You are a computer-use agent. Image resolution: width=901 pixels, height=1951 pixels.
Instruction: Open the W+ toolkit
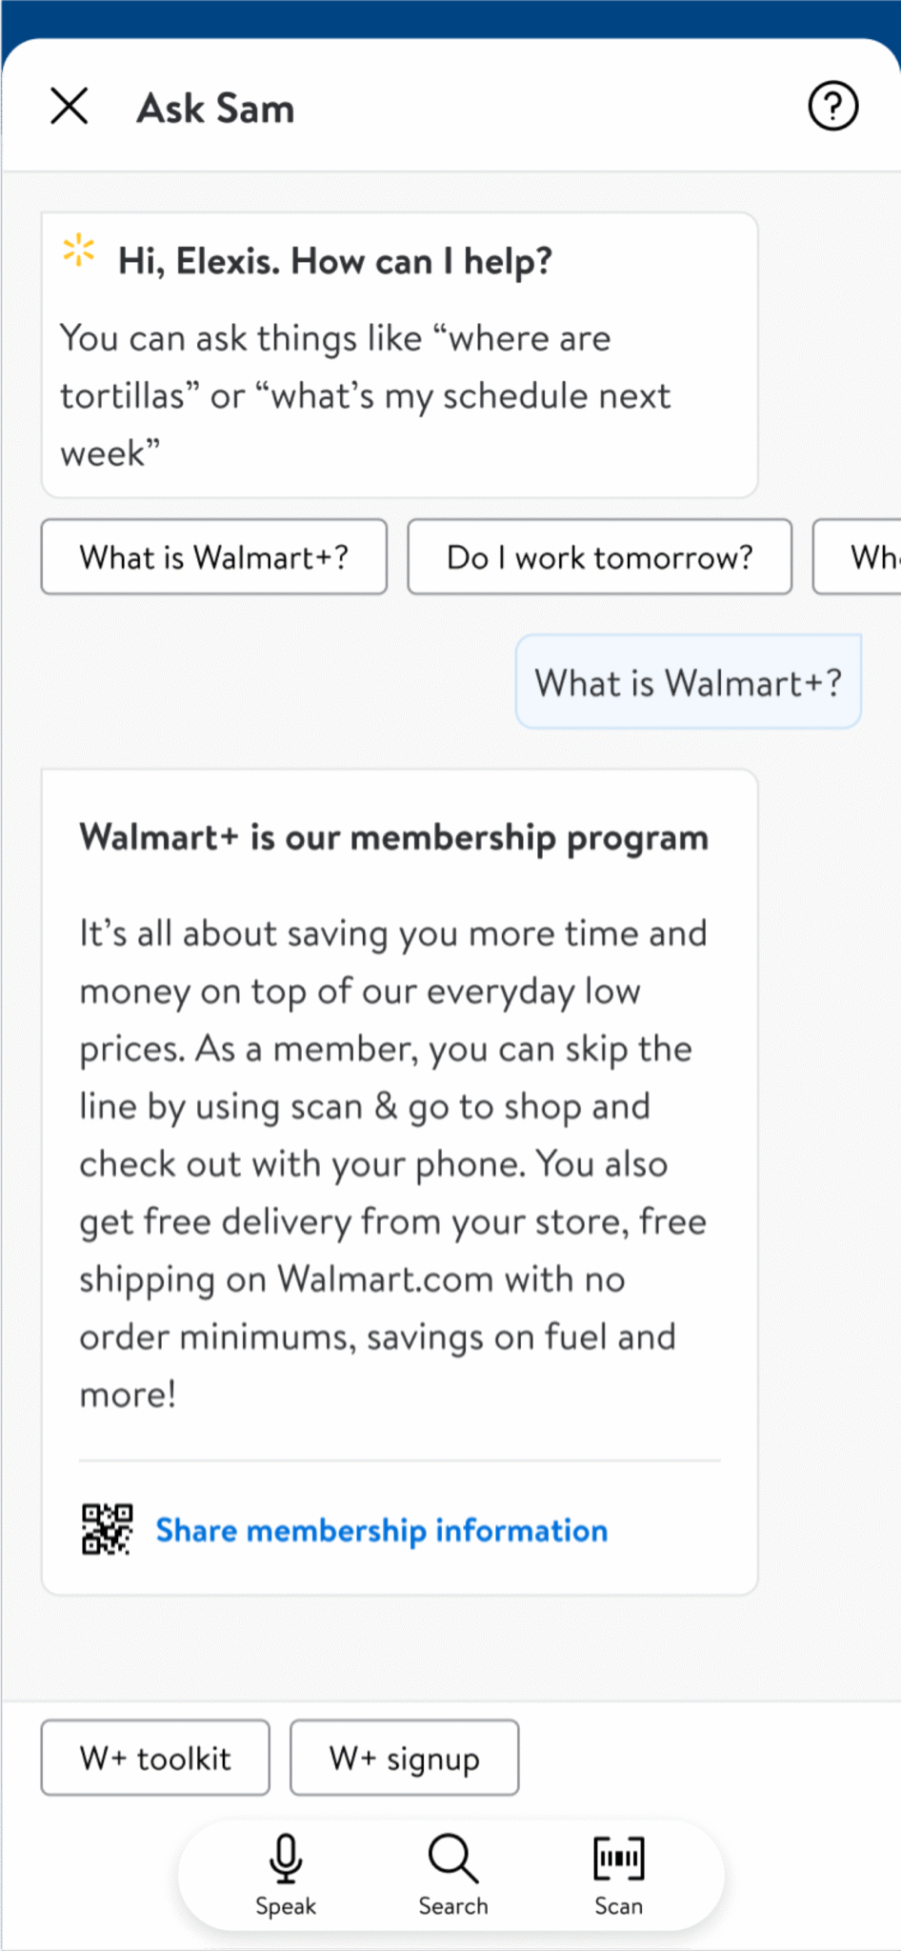pos(155,1758)
